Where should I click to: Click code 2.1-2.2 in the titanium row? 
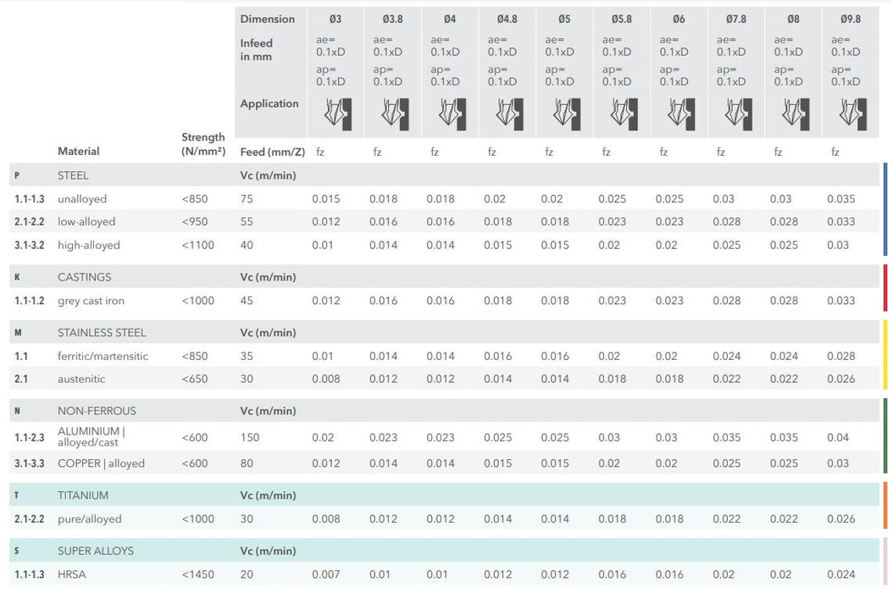pos(29,519)
